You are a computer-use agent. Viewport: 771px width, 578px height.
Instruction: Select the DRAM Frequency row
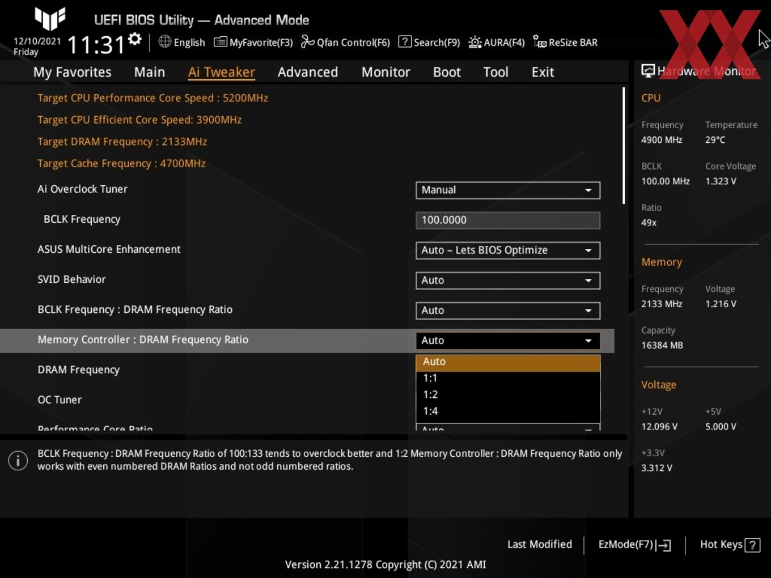point(307,369)
